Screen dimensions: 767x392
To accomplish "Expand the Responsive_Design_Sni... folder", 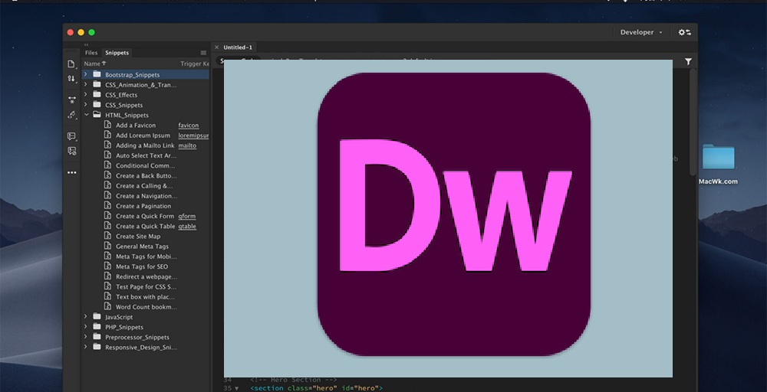I will click(86, 347).
